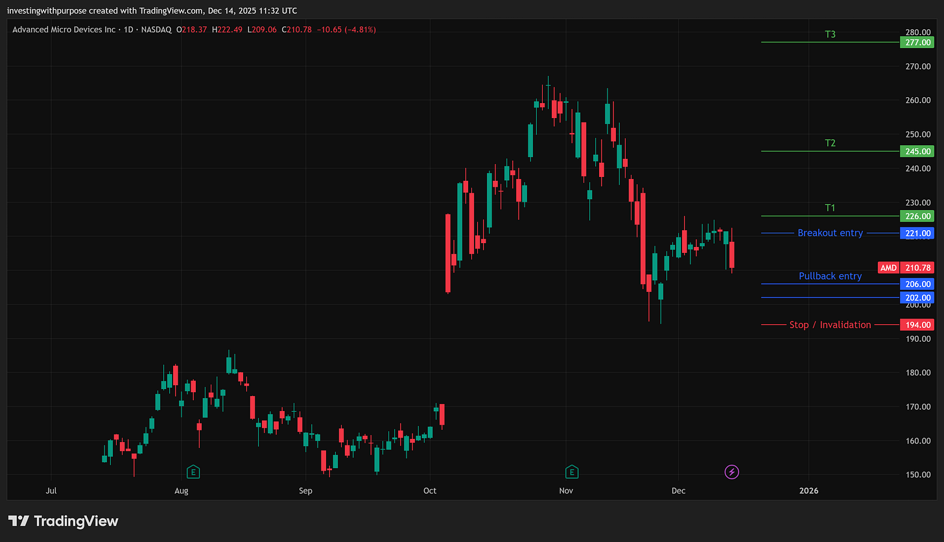Click the 260.00 price axis value
The image size is (944, 542).
point(918,100)
